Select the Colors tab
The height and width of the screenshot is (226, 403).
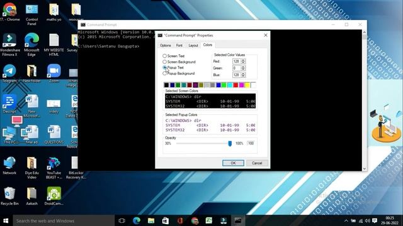208,45
